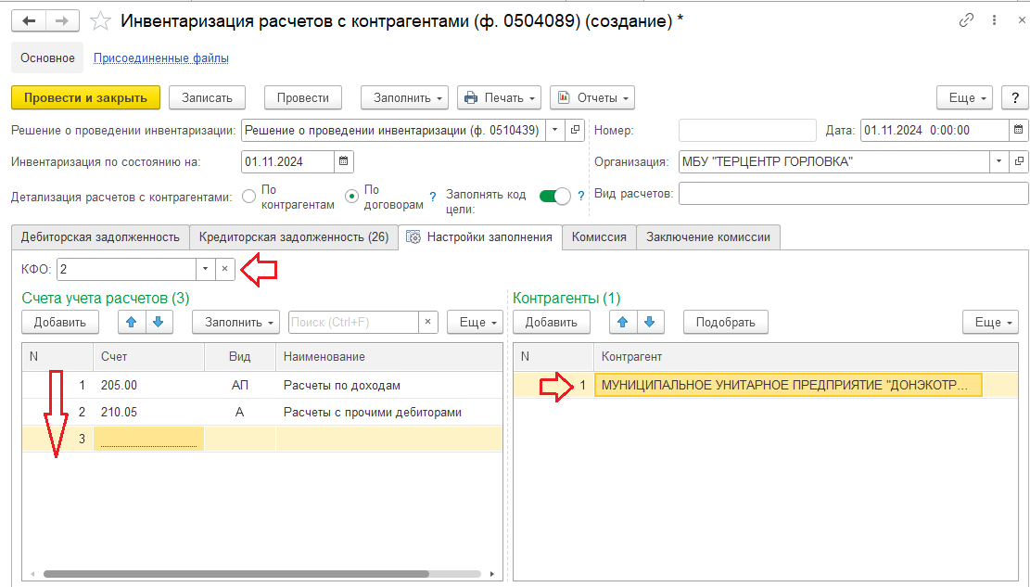Click the horizontal scrollbar of accounts table

pos(236,574)
